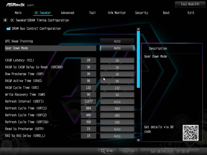Image resolution: width=207 pixels, height=155 pixels.
Task: Edit RAS# Cycle Time (tRC) field 132
Action: pyautogui.click(x=117, y=88)
